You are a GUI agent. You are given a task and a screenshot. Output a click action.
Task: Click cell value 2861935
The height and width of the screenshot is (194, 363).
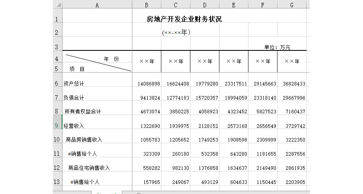pyautogui.click(x=295, y=168)
